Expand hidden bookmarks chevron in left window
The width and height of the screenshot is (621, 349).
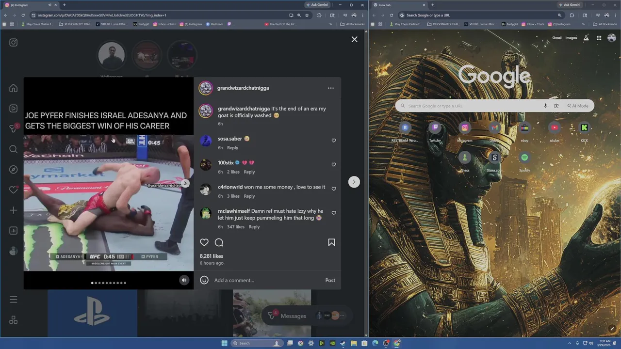click(331, 24)
